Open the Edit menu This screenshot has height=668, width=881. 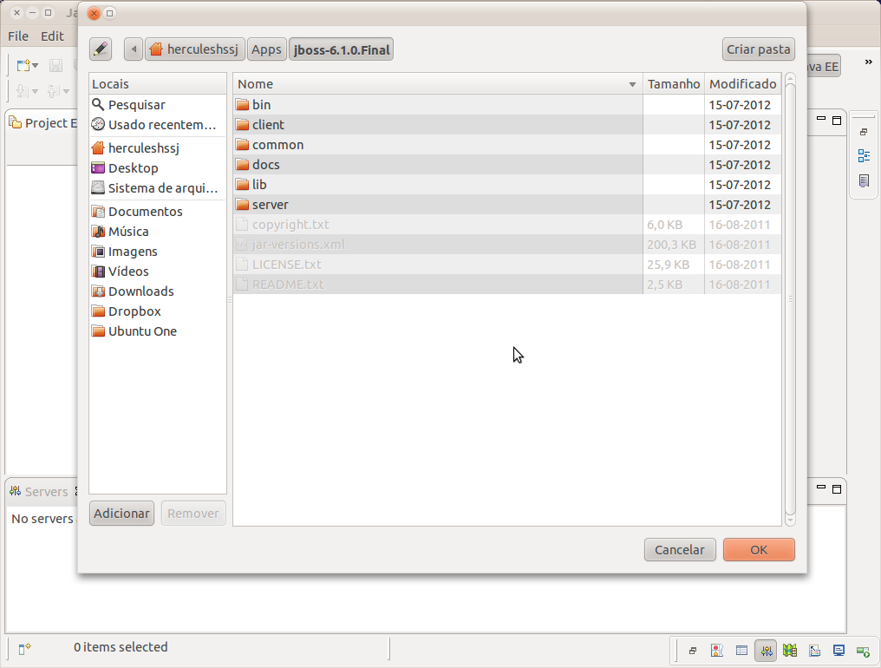tap(52, 36)
